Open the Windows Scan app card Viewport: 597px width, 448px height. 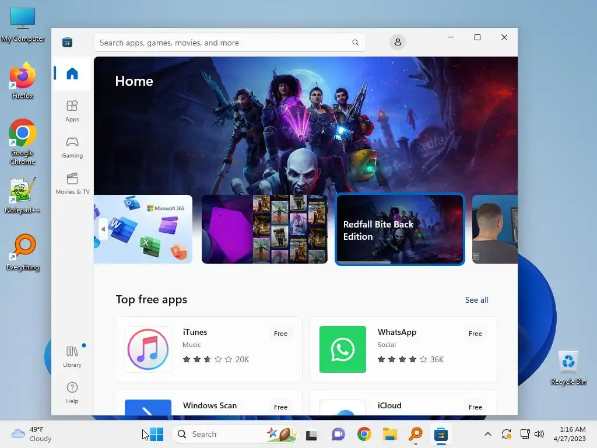point(209,403)
